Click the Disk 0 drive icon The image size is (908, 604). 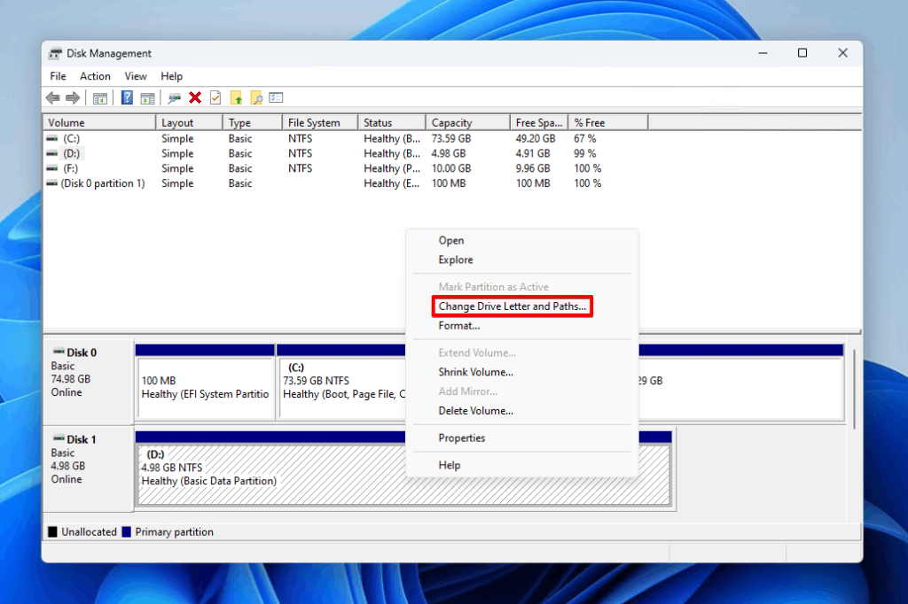click(x=59, y=352)
